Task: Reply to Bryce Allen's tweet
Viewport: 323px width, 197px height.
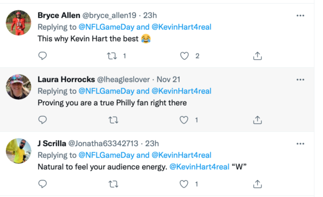Action: coord(43,56)
